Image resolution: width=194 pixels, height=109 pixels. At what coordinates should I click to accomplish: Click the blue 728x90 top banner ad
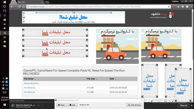73,17
